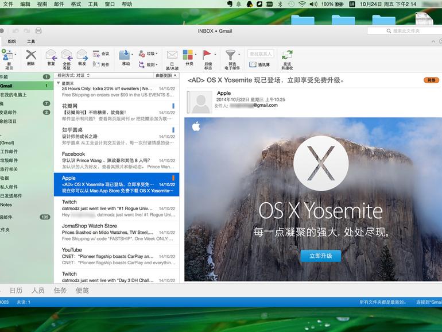The width and height of the screenshot is (442, 332).
Task: Switch to 便笺 view
Action: (82, 291)
